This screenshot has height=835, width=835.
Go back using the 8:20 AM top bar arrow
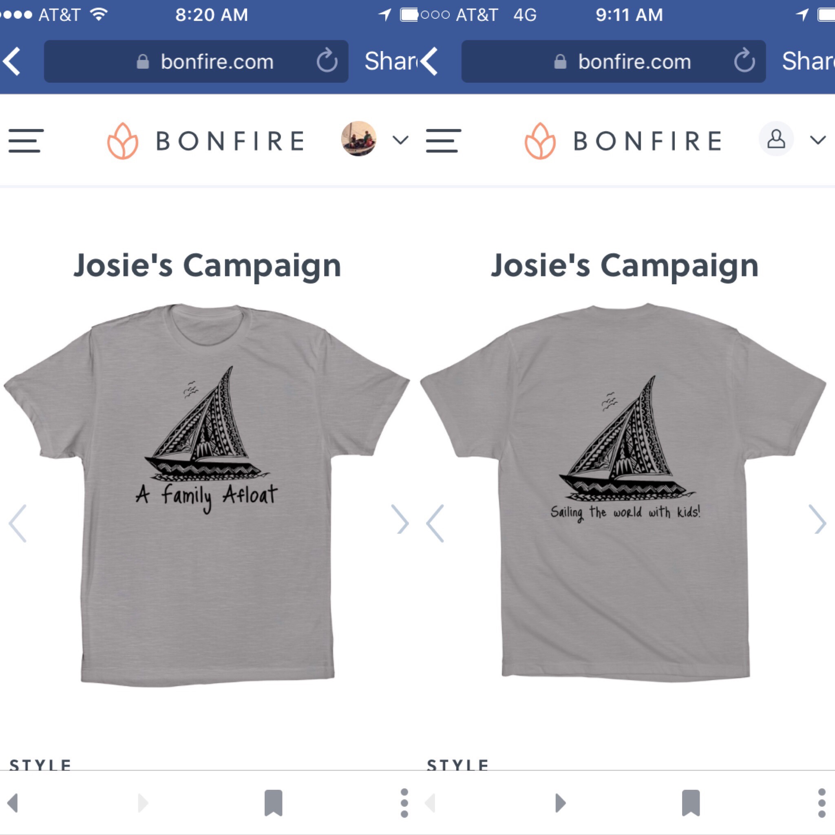pyautogui.click(x=12, y=61)
